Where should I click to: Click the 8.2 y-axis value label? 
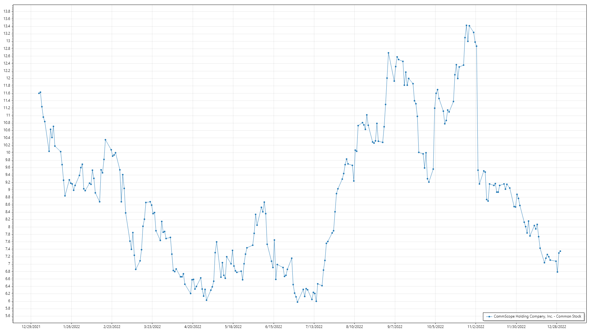(x=8, y=219)
